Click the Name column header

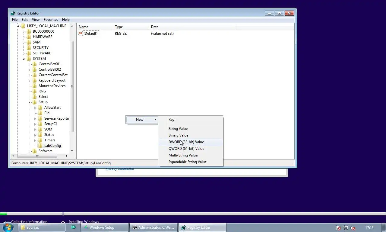coord(95,27)
